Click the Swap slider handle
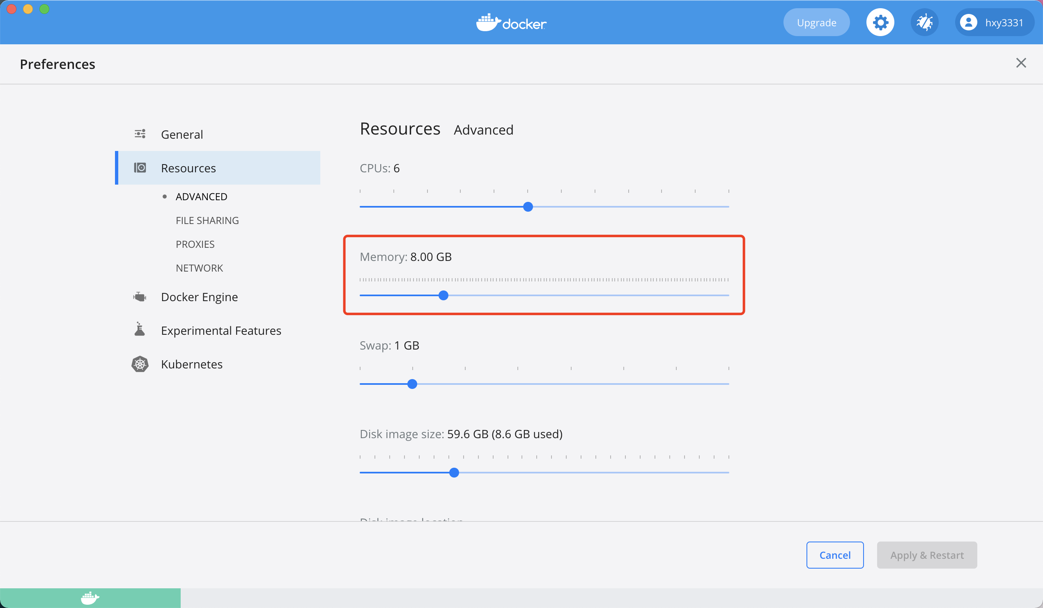1043x608 pixels. (412, 384)
